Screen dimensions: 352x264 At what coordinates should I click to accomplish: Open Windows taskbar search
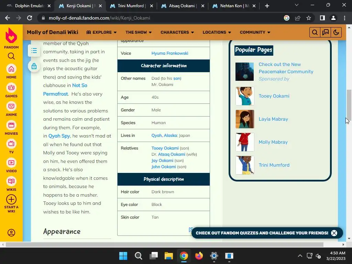pyautogui.click(x=138, y=256)
